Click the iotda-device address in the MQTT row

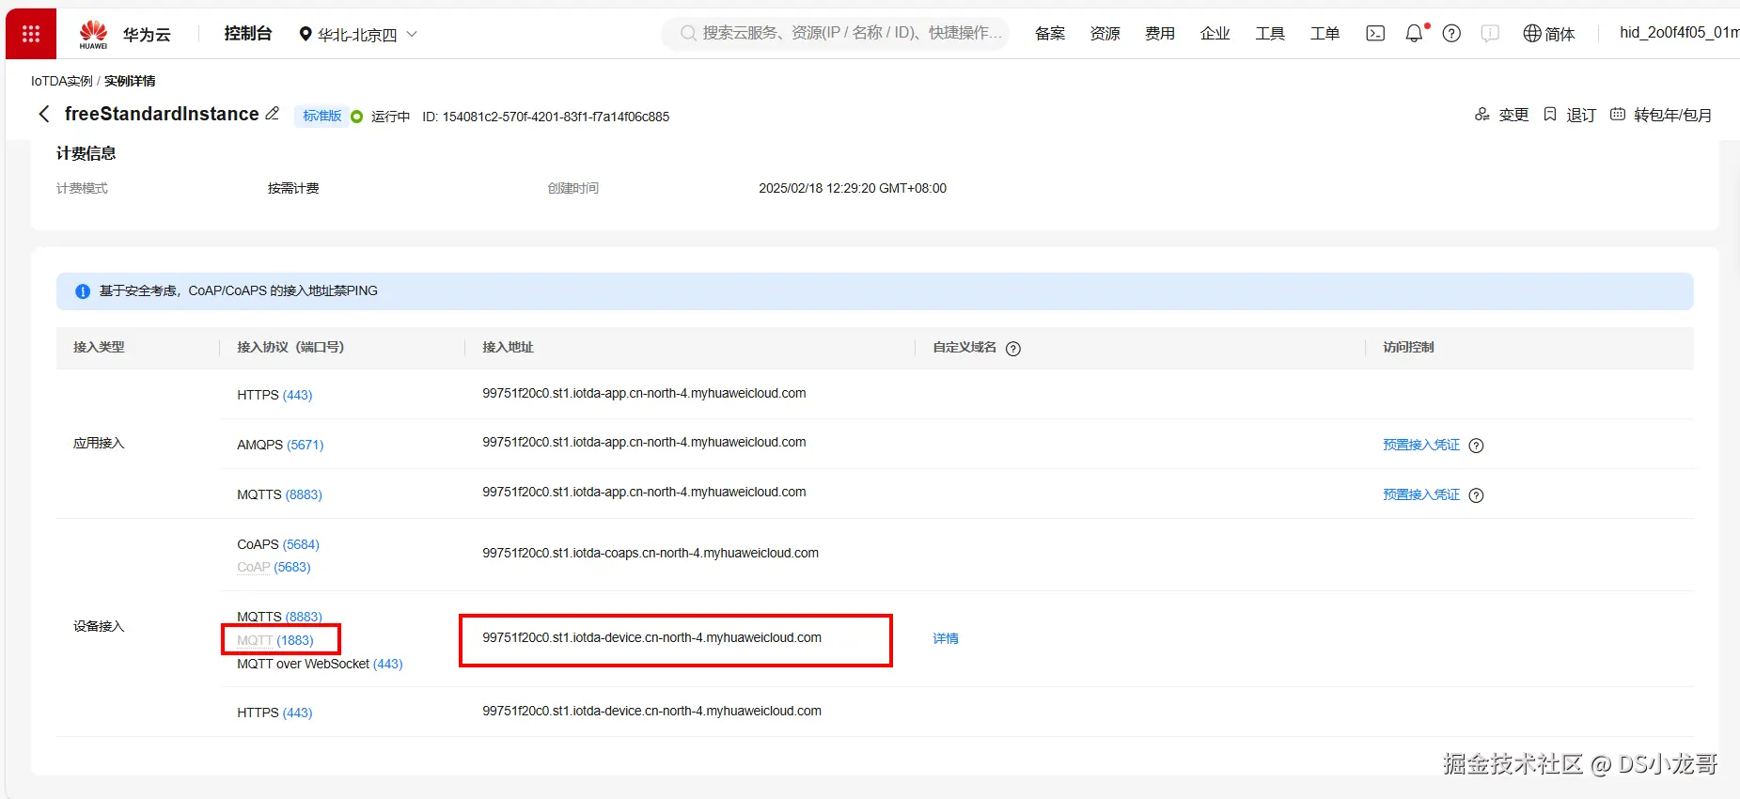click(652, 638)
